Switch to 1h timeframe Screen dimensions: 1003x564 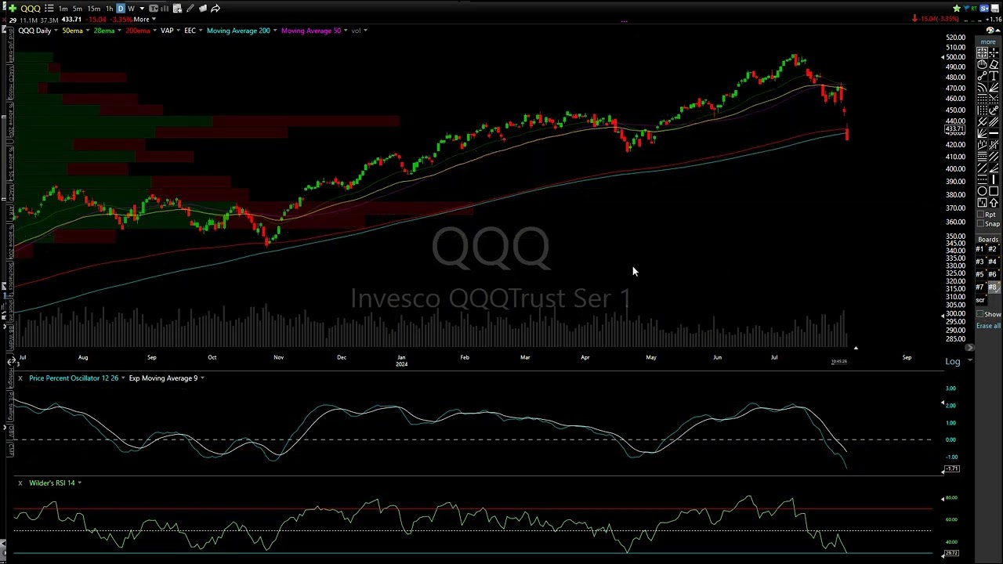coord(109,9)
